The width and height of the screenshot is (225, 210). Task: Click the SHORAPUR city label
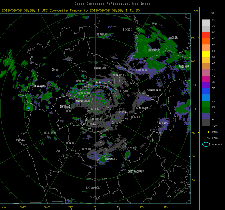tap(154, 50)
